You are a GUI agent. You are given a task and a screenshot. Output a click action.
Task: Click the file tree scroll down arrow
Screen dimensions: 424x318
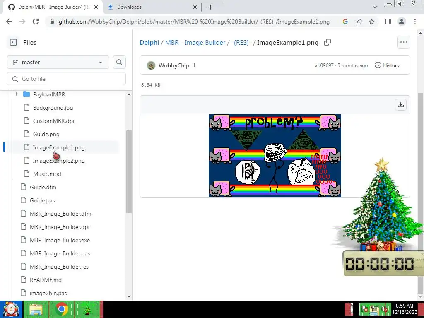[129, 296]
